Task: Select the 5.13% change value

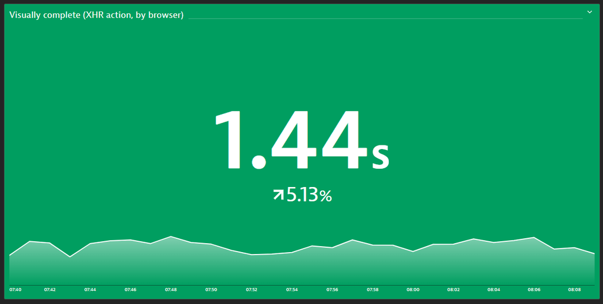Action: tap(309, 195)
